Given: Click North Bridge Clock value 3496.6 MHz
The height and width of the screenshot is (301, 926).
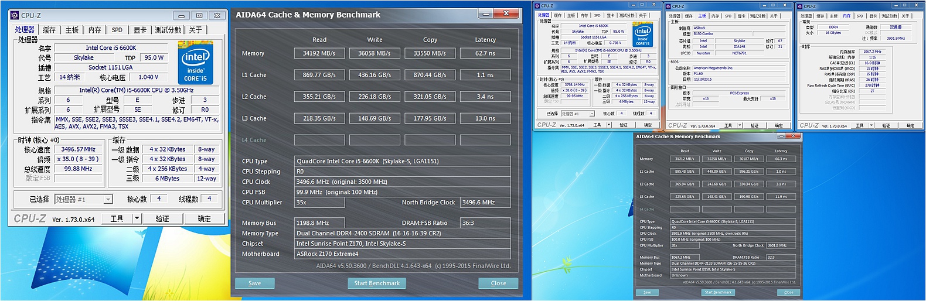Looking at the screenshot, I should click(x=485, y=202).
